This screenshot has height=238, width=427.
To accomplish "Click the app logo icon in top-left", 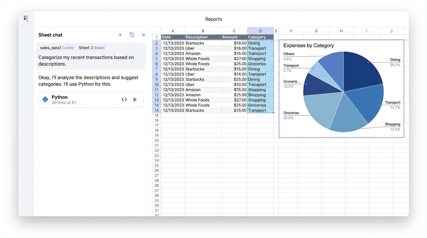I will [x=26, y=19].
